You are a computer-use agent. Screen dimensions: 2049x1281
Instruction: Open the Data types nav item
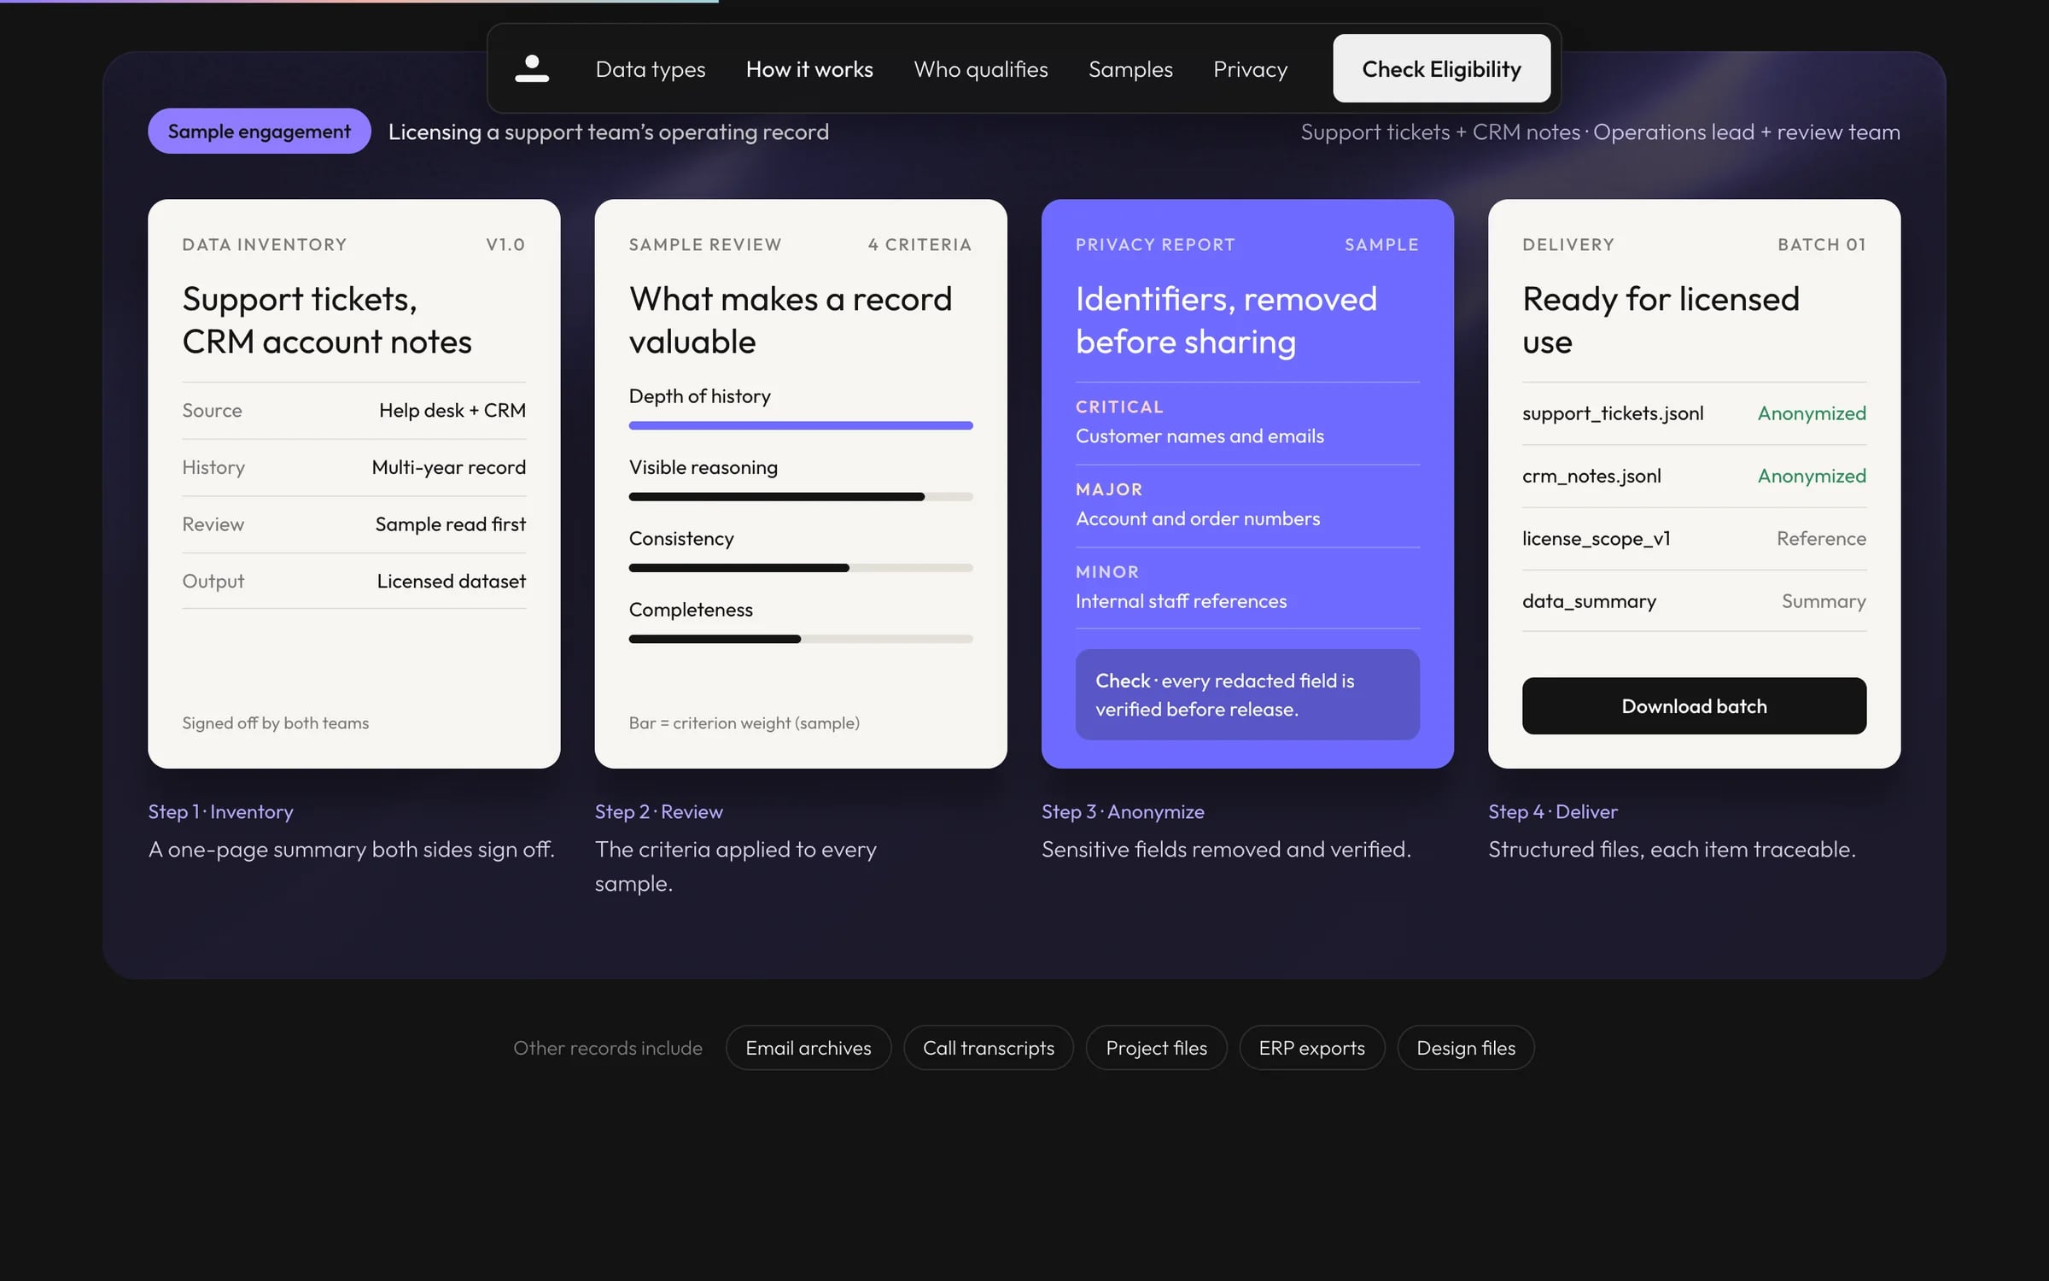point(651,69)
